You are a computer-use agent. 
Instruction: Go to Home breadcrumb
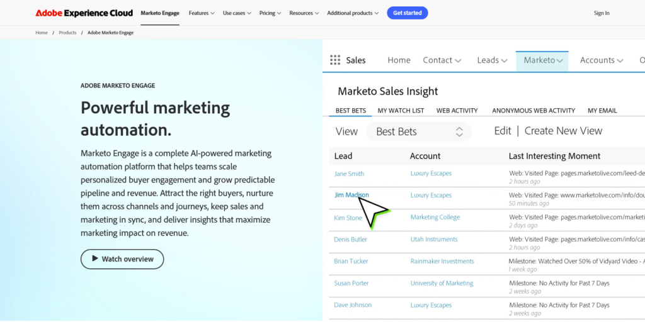coord(42,33)
